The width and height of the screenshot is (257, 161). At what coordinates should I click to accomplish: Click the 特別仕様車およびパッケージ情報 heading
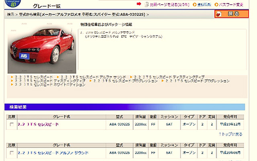[106, 25]
